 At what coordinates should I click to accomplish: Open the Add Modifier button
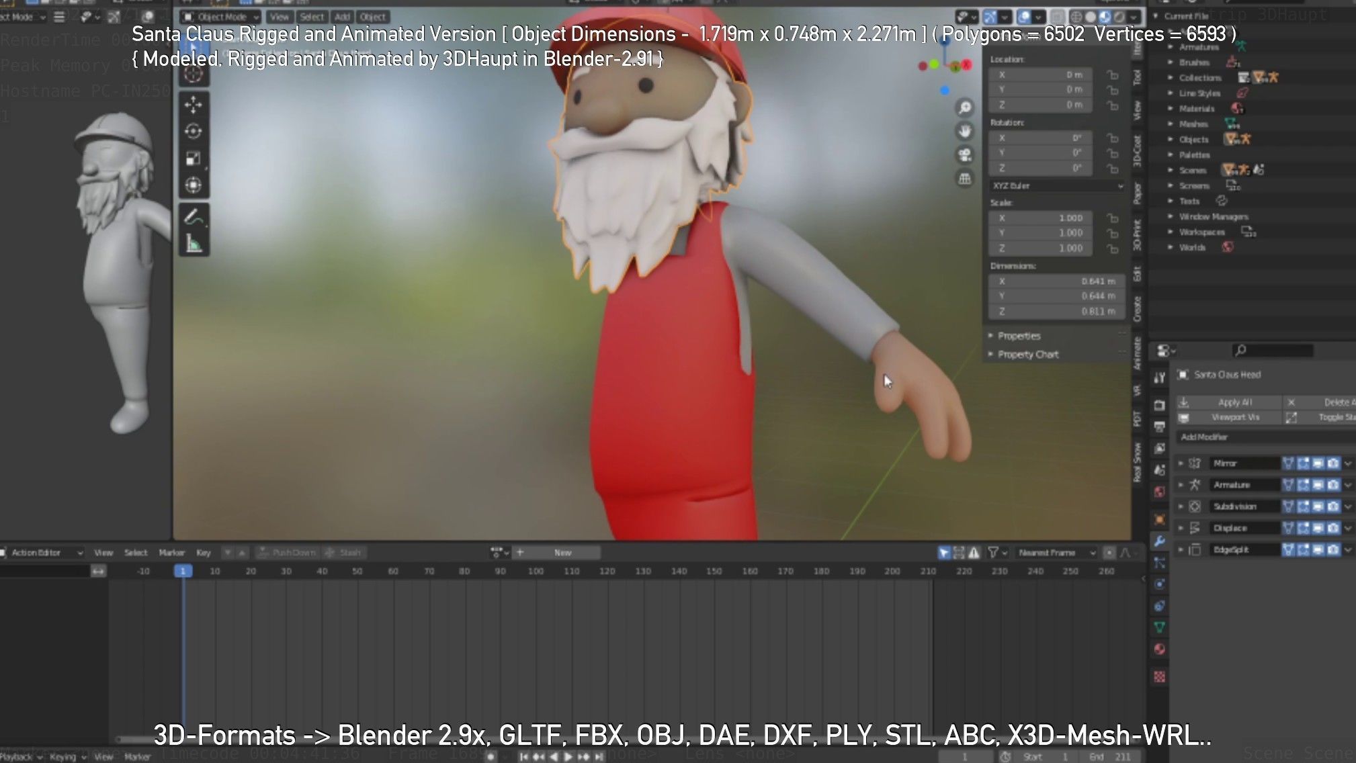pos(1266,437)
